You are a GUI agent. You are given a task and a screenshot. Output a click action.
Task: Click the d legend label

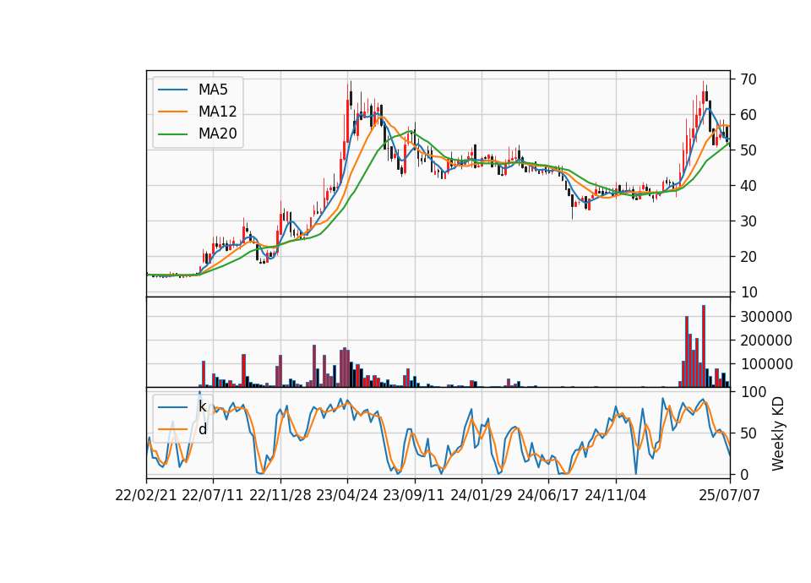point(202,429)
